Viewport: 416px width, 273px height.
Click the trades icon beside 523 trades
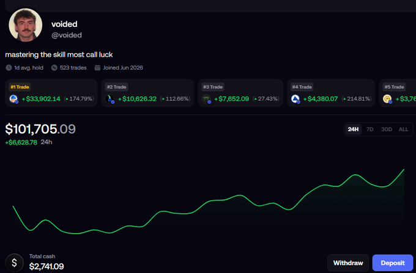pyautogui.click(x=54, y=68)
